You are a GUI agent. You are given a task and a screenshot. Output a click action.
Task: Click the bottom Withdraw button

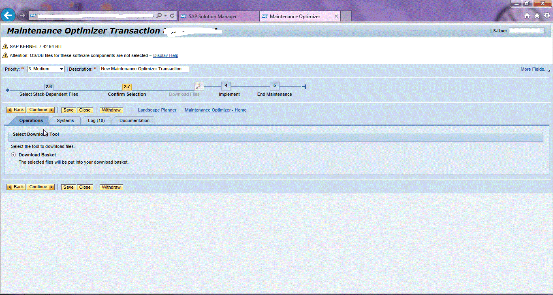pyautogui.click(x=111, y=187)
